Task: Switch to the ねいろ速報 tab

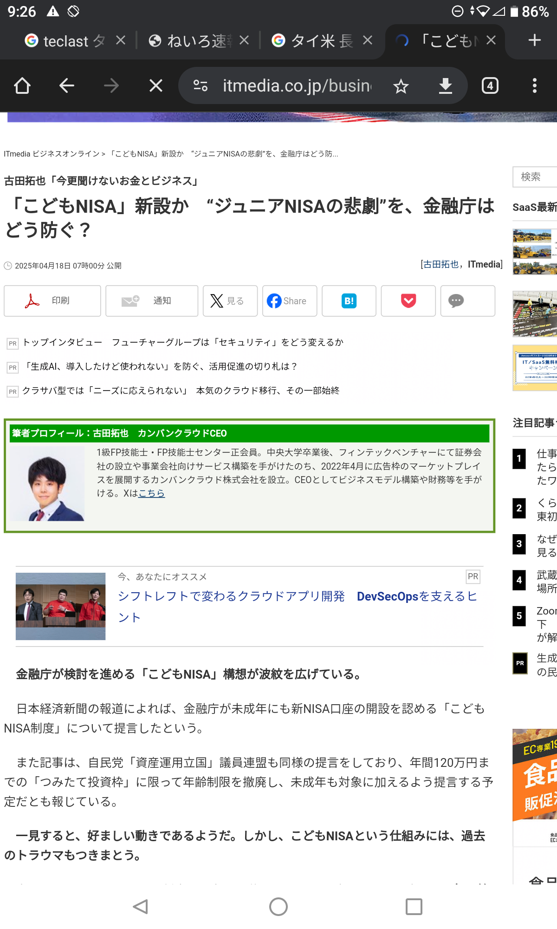Action: tap(190, 41)
